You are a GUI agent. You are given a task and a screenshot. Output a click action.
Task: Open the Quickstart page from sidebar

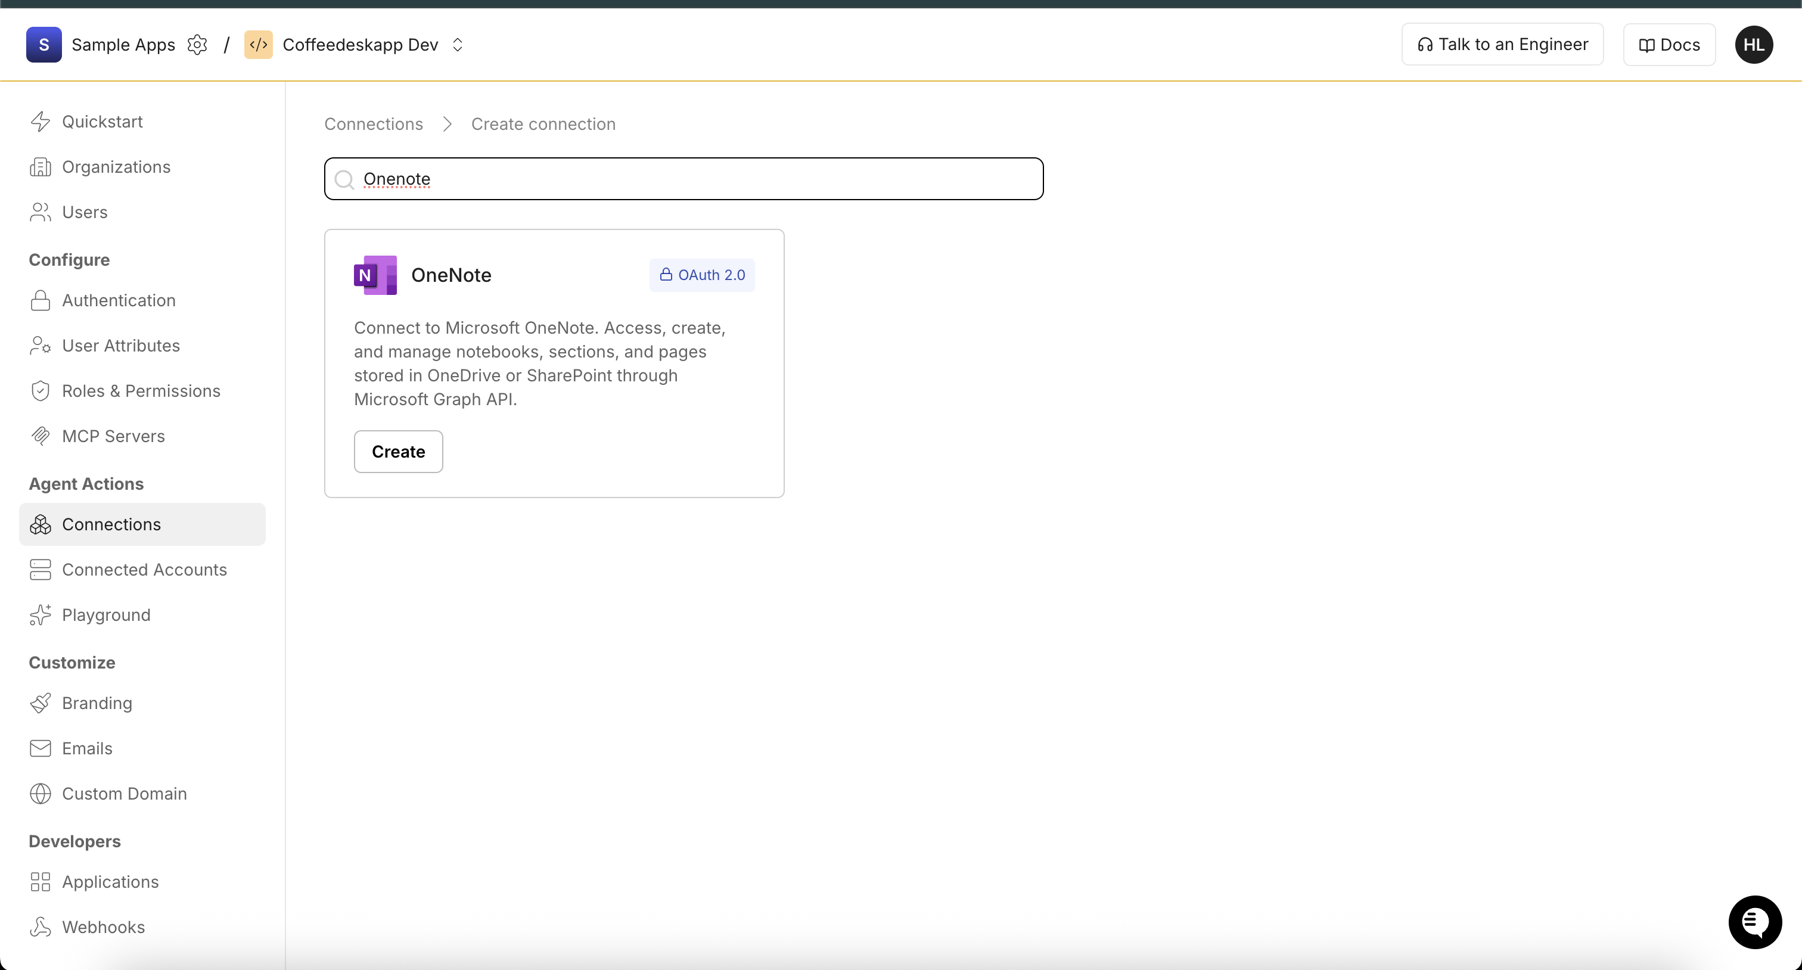[x=104, y=121]
